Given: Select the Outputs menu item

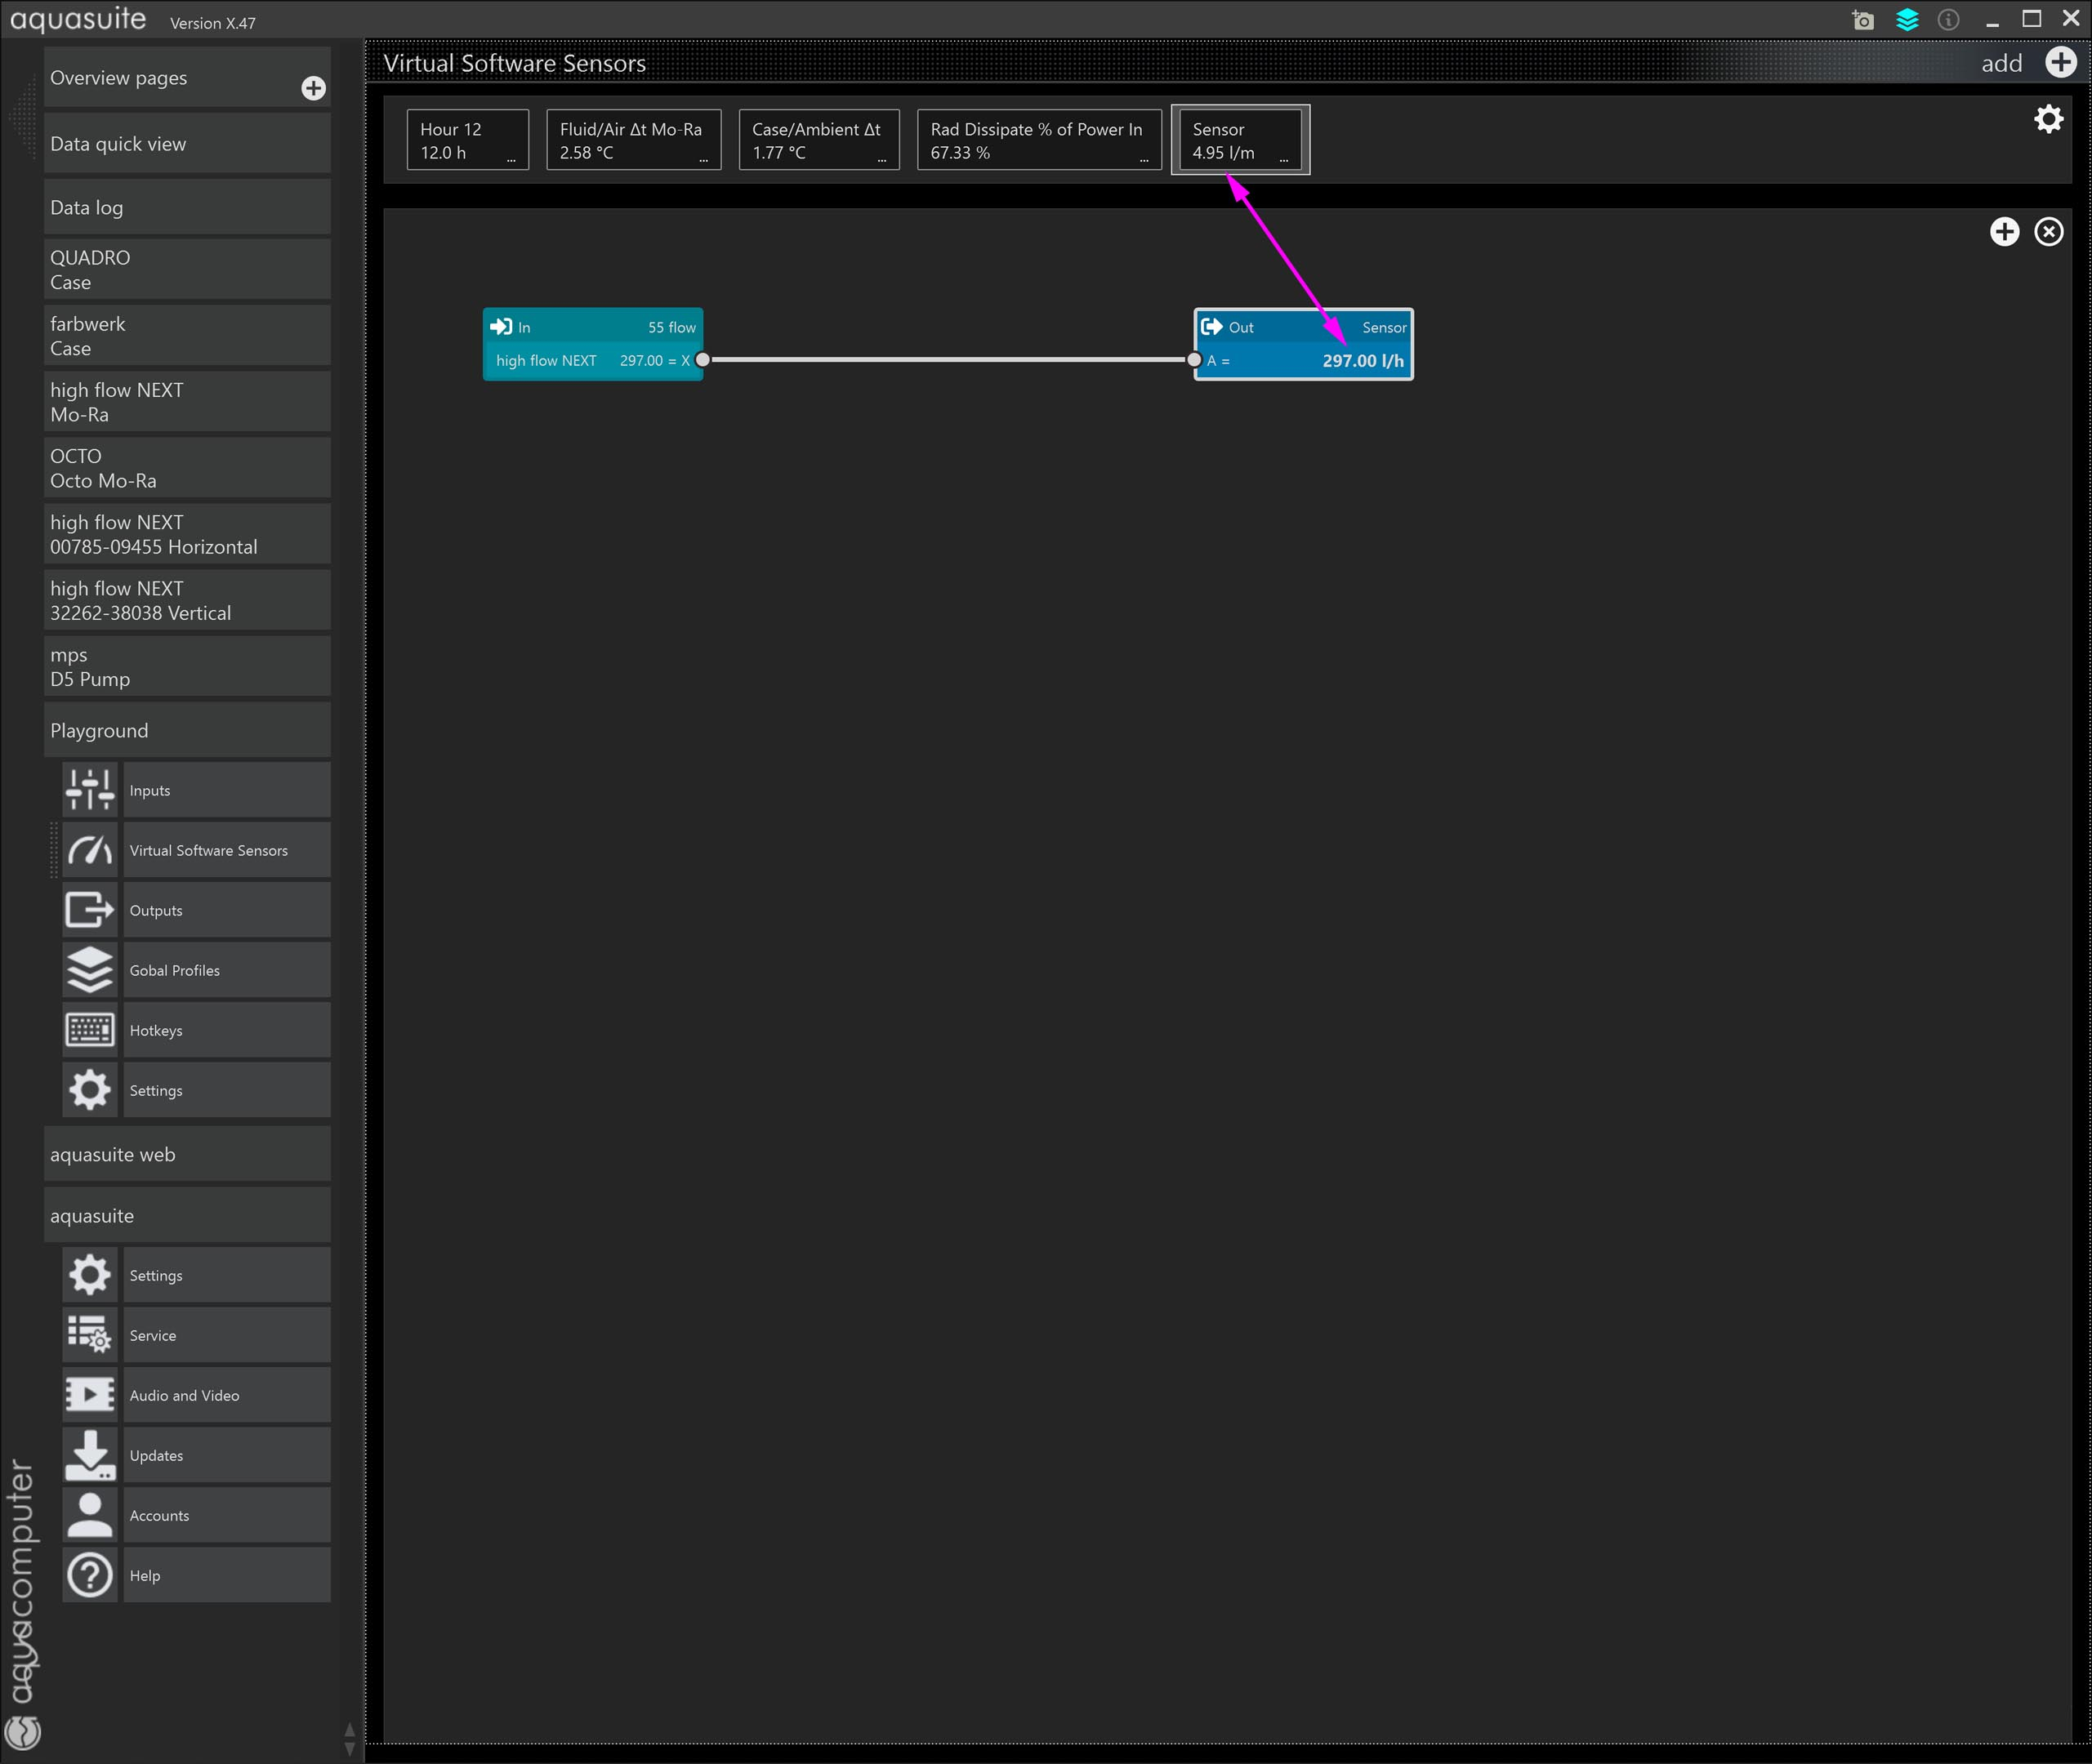Looking at the screenshot, I should (226, 910).
